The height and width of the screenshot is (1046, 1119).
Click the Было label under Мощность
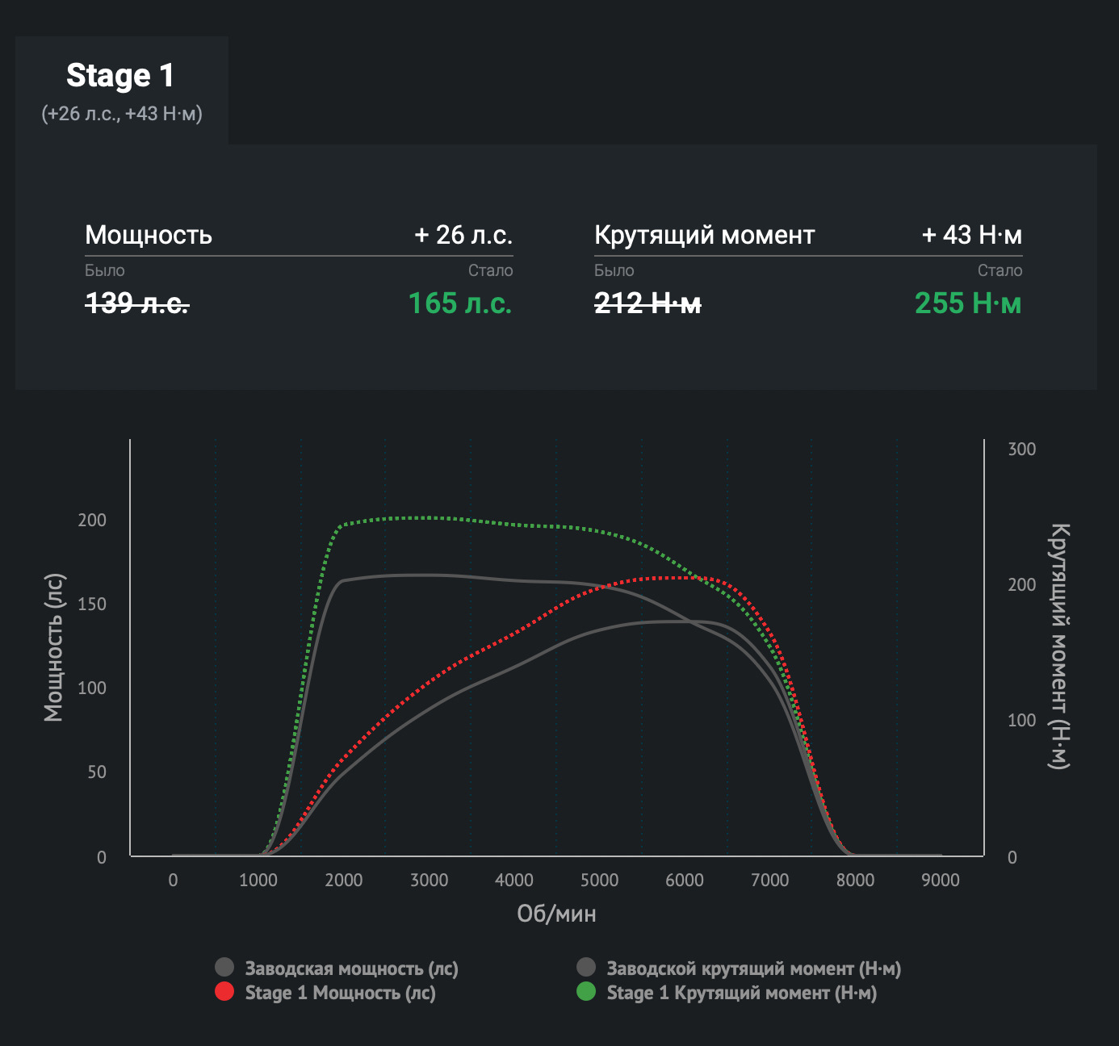tap(103, 270)
